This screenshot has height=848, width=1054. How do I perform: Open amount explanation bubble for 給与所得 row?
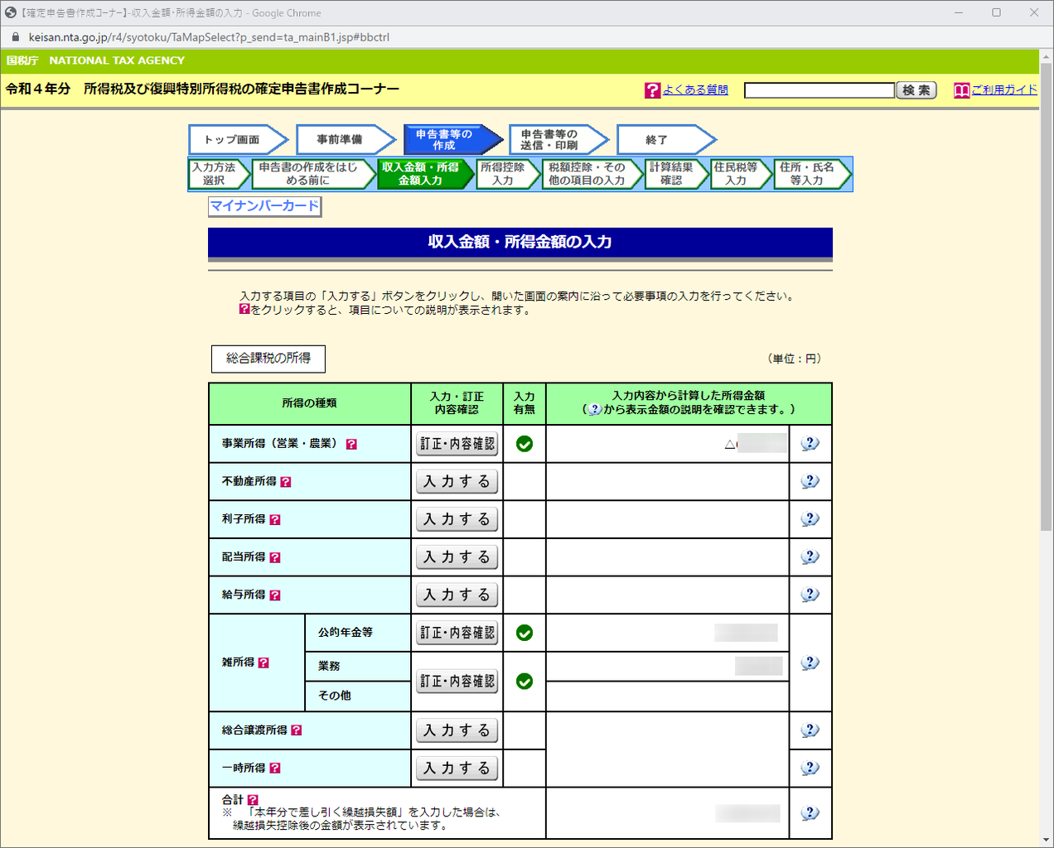pyautogui.click(x=810, y=595)
